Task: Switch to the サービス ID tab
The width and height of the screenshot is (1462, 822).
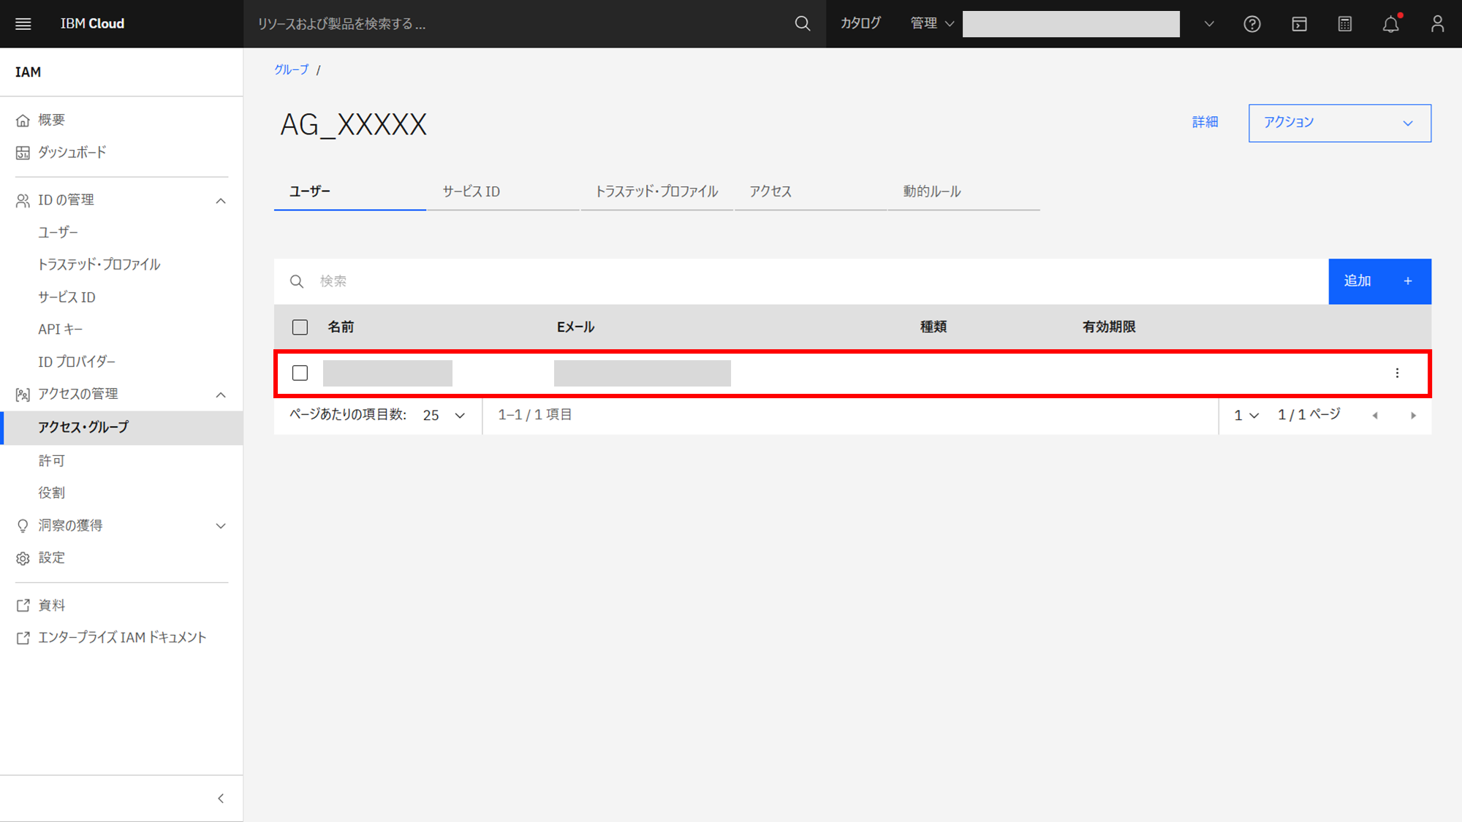Action: [471, 191]
